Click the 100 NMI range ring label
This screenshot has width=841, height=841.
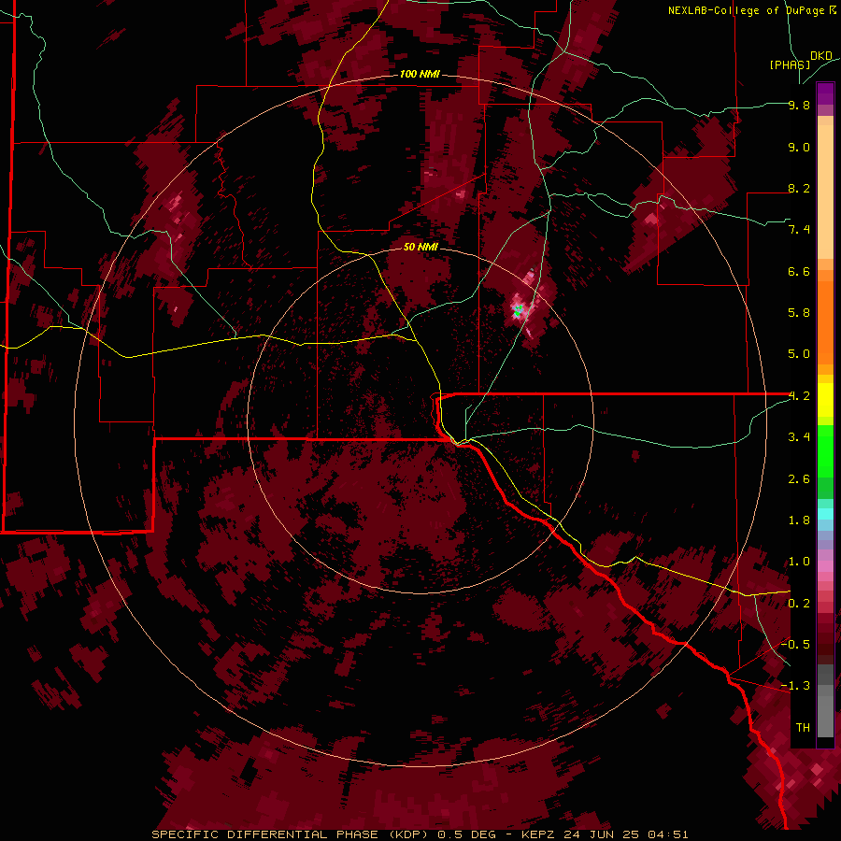pos(420,74)
